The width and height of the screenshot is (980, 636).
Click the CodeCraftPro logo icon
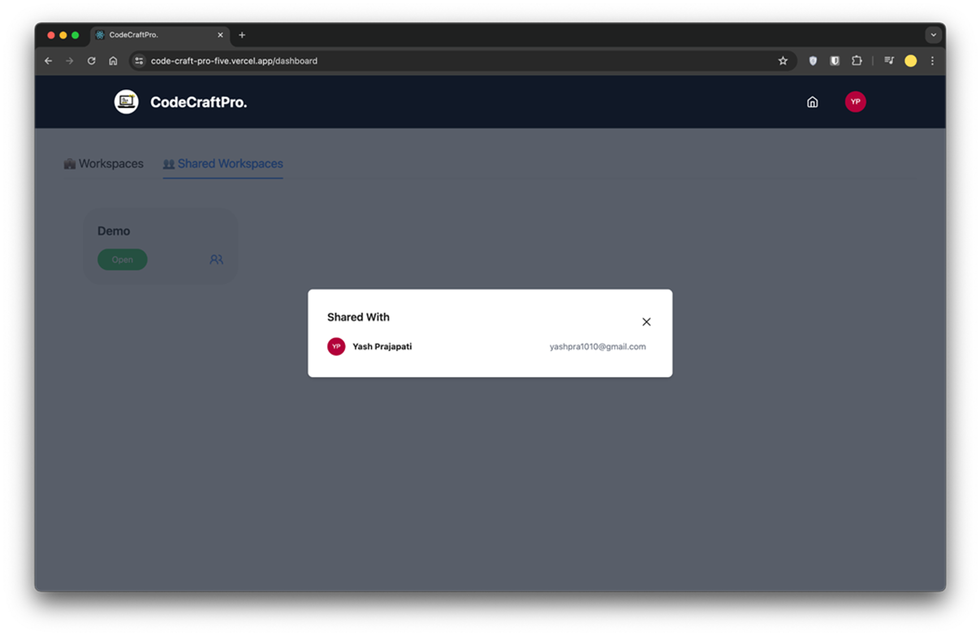126,102
